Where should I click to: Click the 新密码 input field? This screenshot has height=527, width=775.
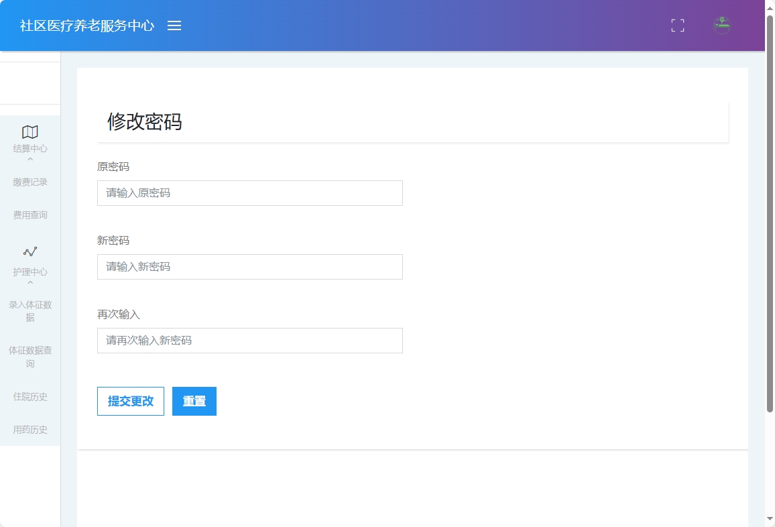tap(249, 267)
